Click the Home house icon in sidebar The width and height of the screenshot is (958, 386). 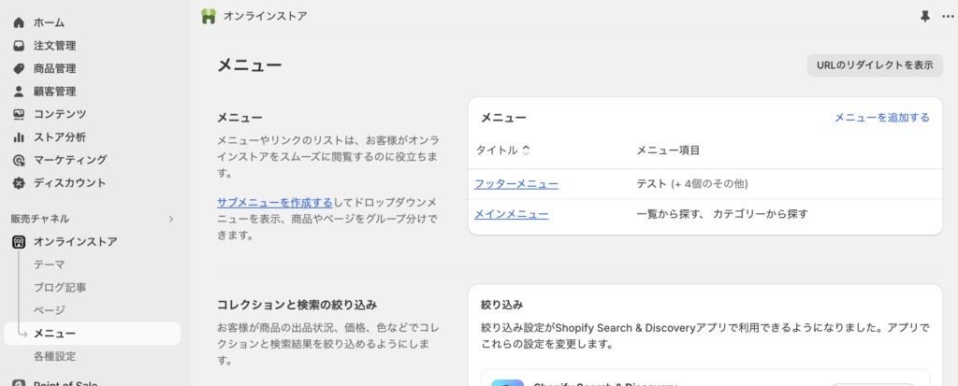(19, 22)
